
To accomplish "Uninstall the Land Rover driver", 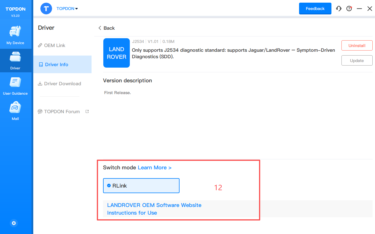I will [357, 46].
